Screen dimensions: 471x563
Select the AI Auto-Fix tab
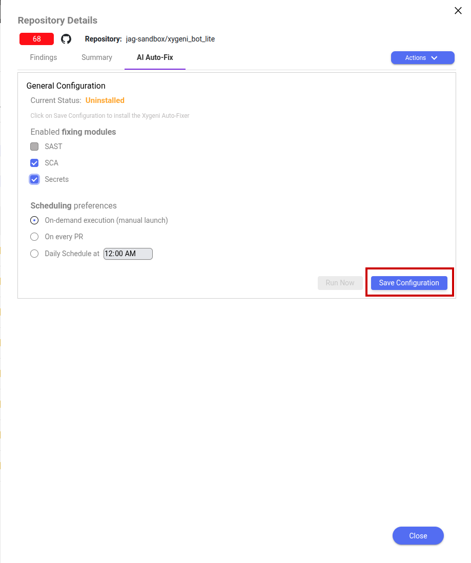click(155, 57)
